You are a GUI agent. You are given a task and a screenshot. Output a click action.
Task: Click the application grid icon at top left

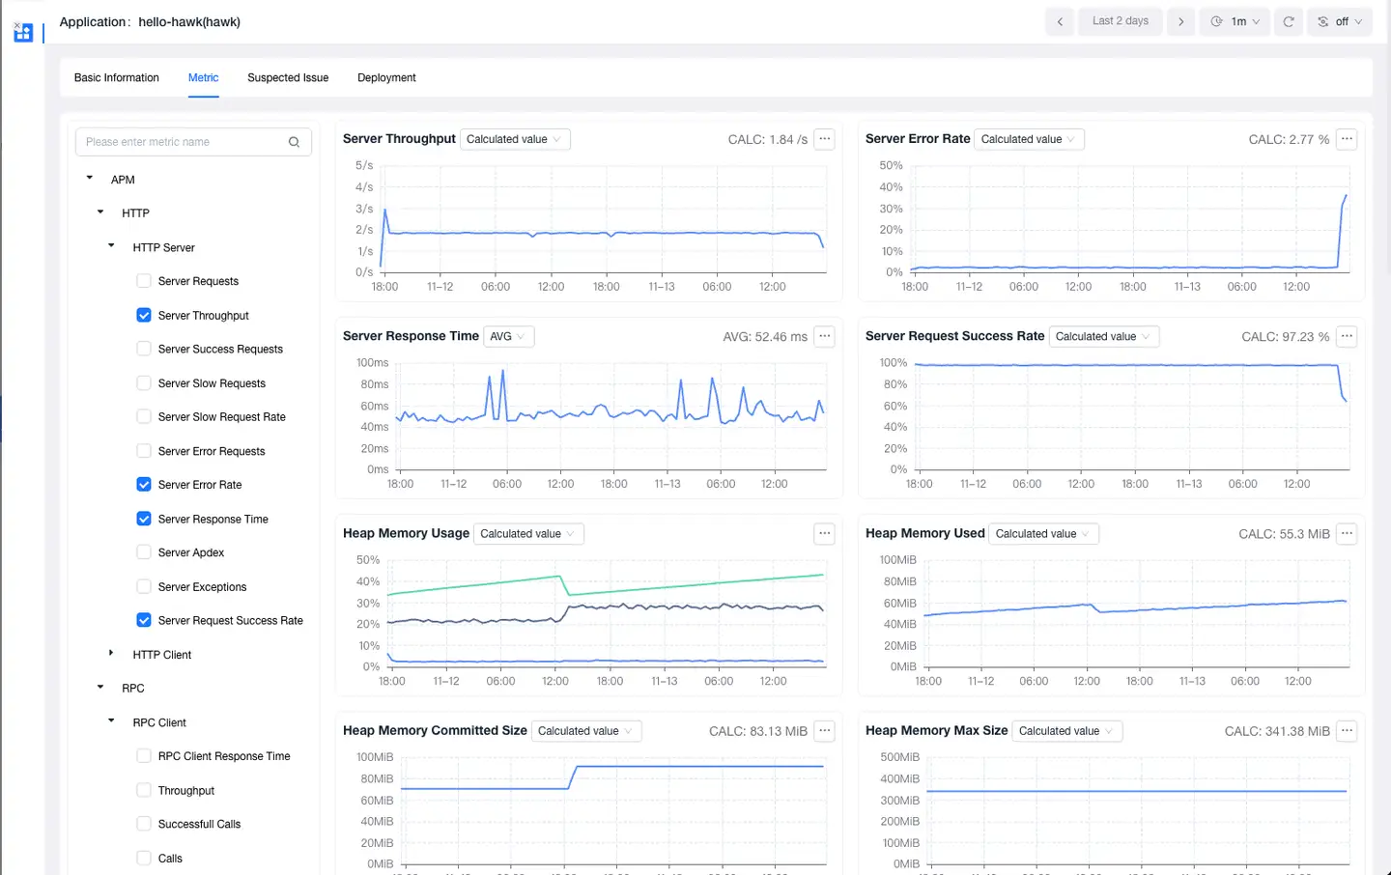click(23, 33)
